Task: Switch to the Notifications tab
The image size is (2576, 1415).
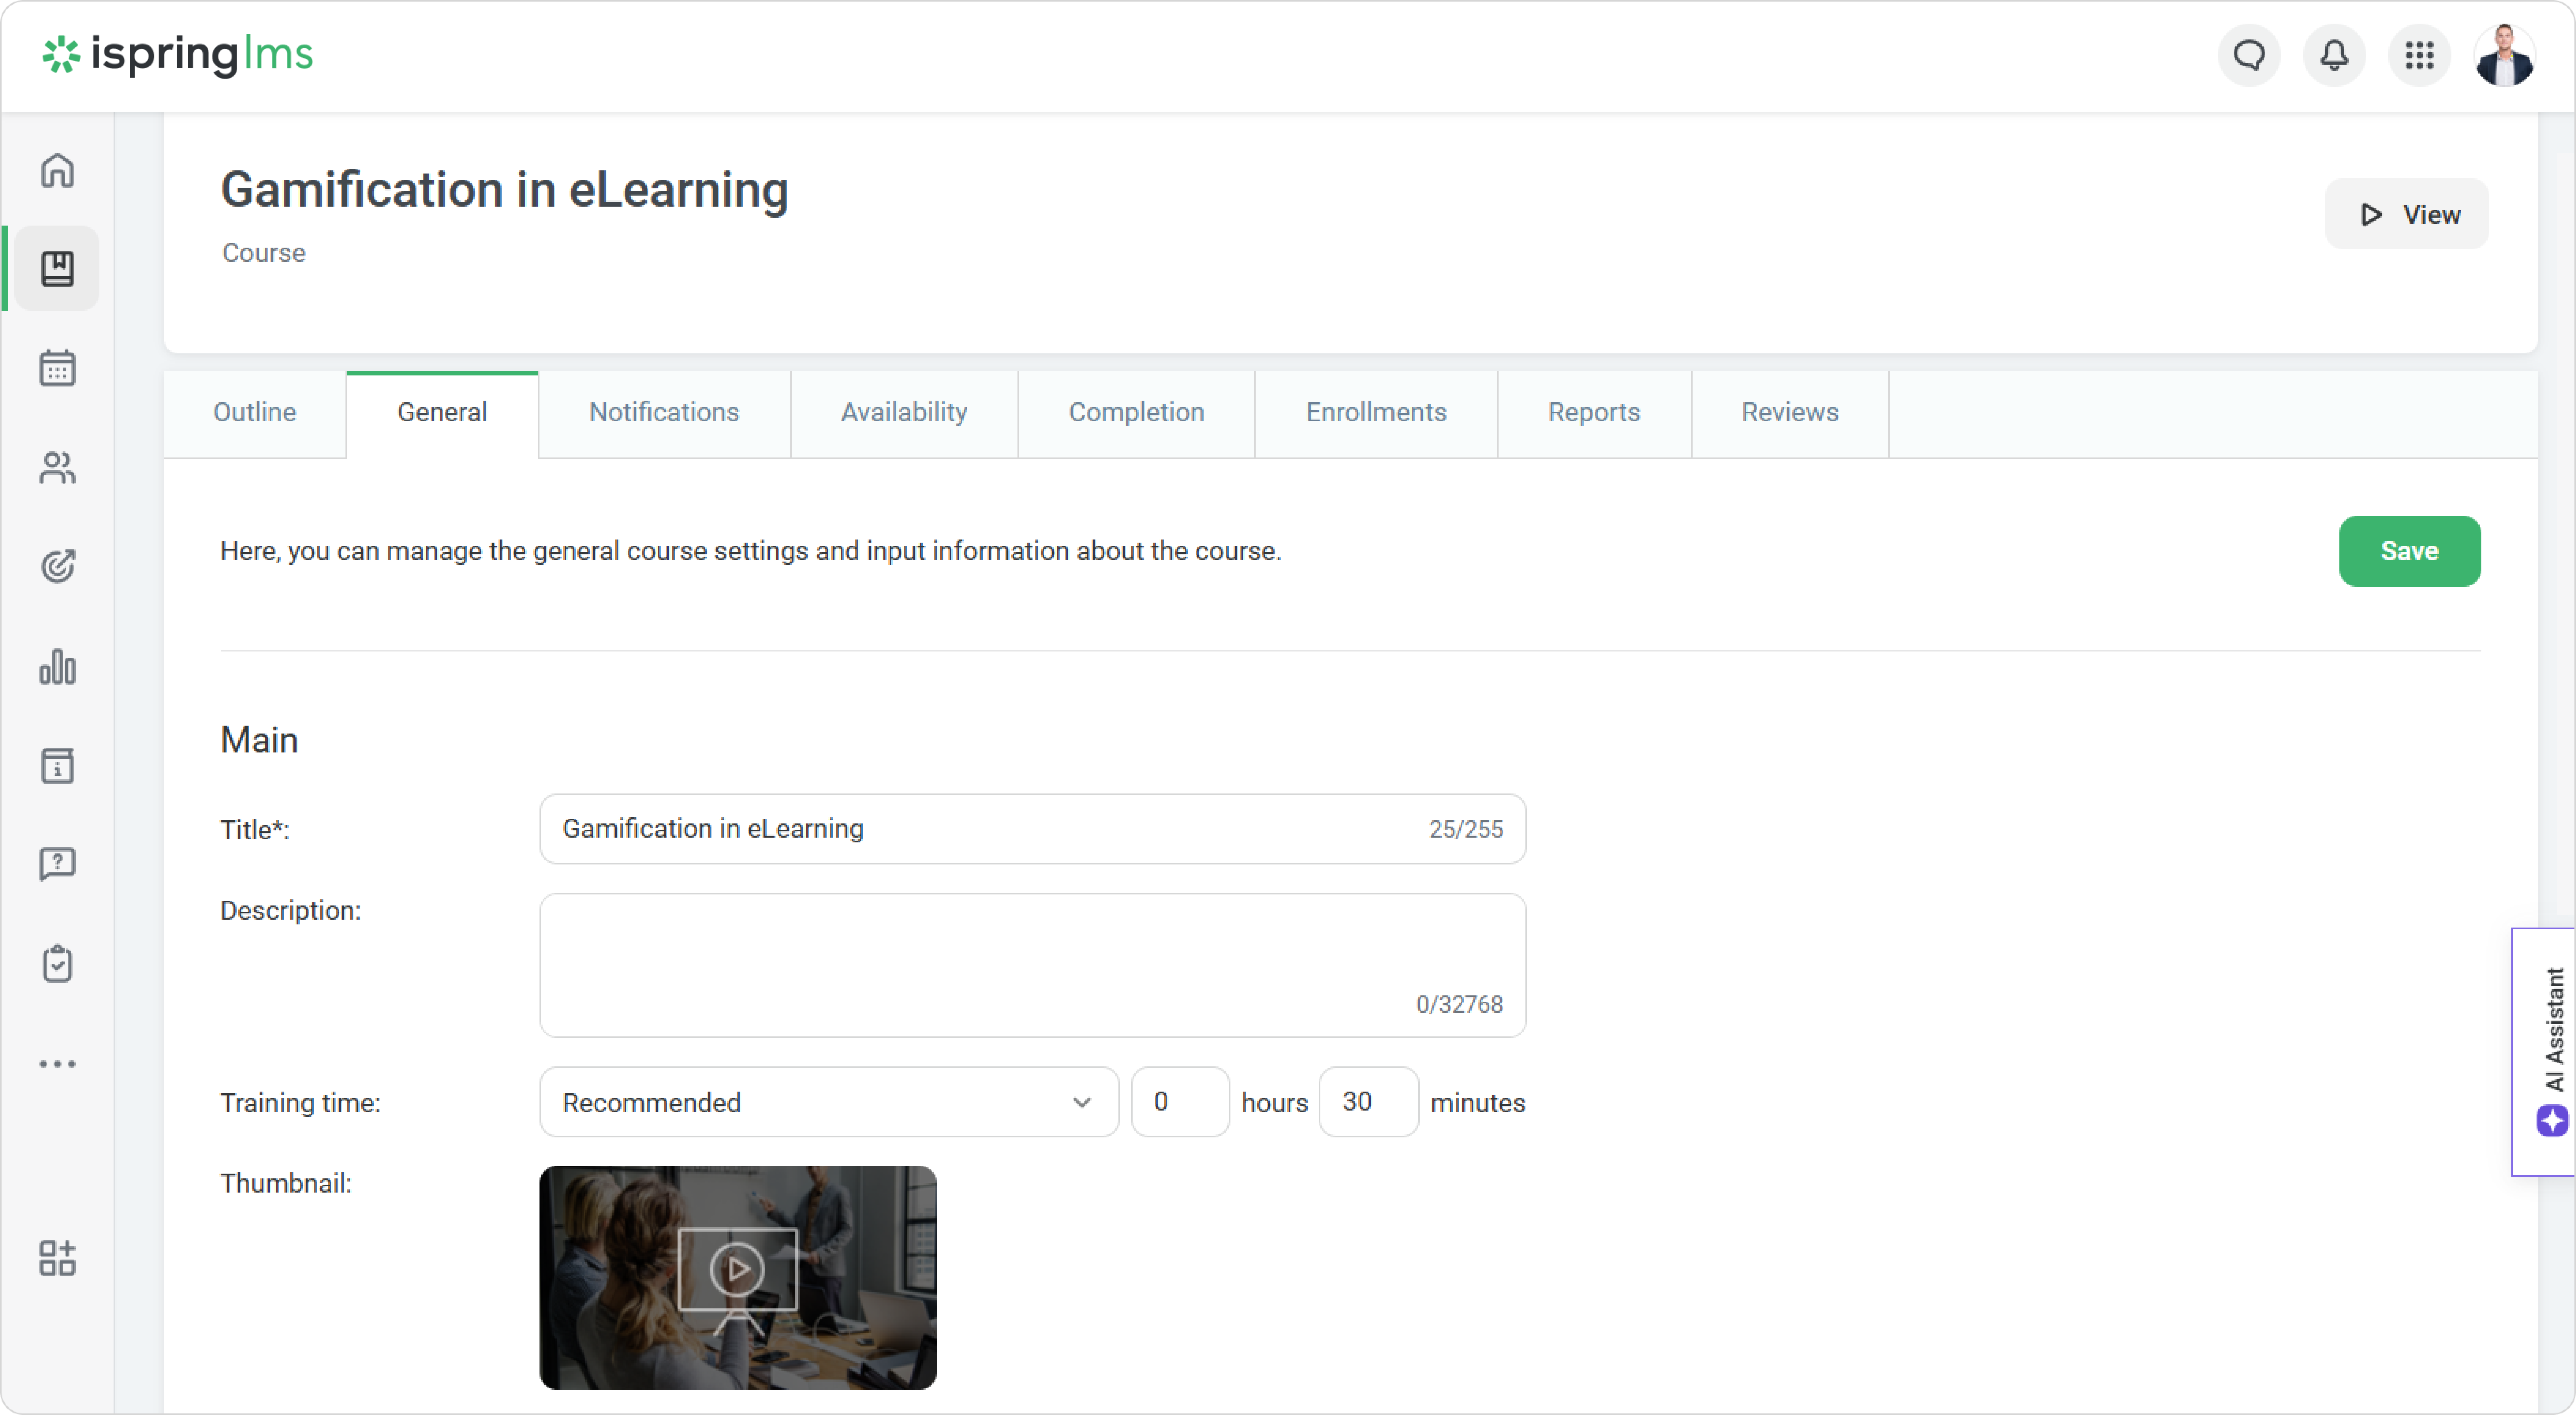Action: click(664, 412)
